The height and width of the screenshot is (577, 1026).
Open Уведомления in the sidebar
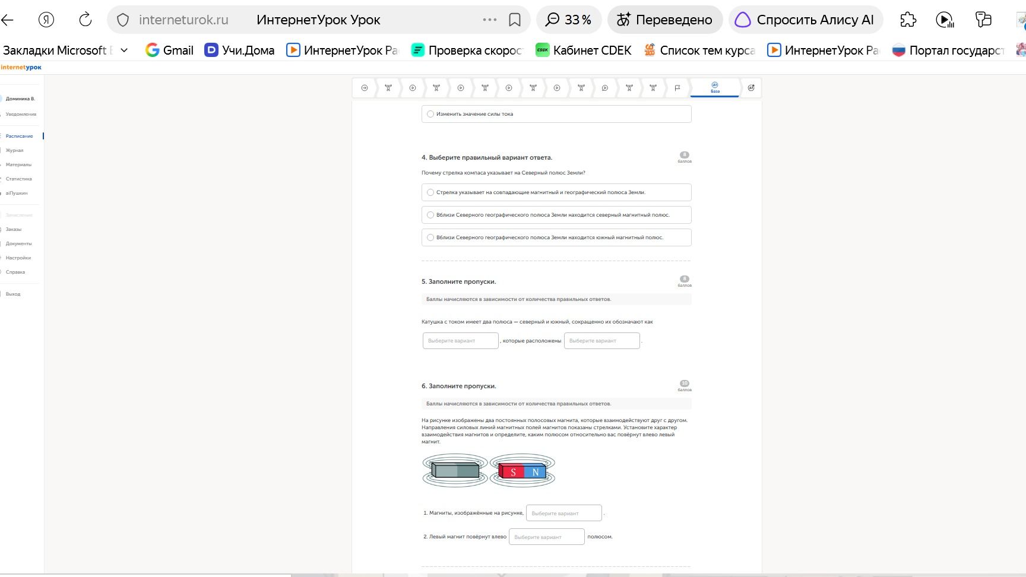21,114
